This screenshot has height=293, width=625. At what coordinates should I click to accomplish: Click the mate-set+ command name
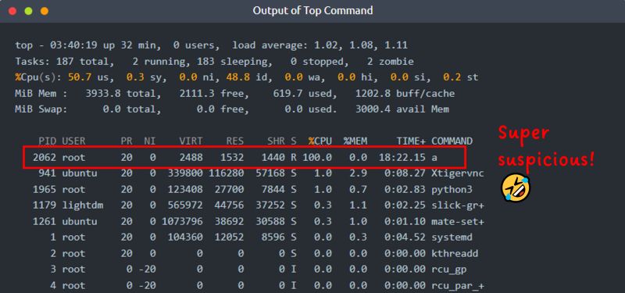point(458,221)
